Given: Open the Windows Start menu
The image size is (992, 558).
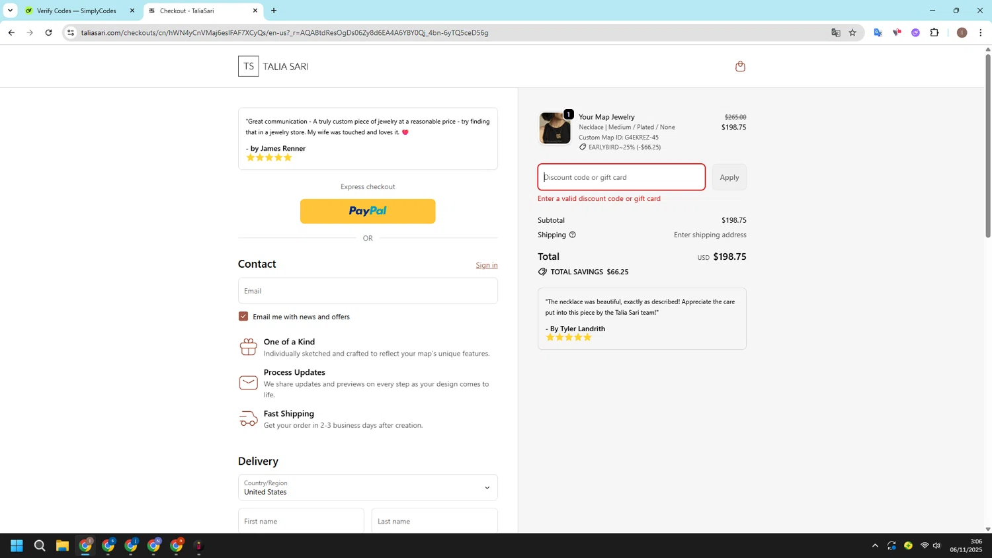Looking at the screenshot, I should (17, 545).
